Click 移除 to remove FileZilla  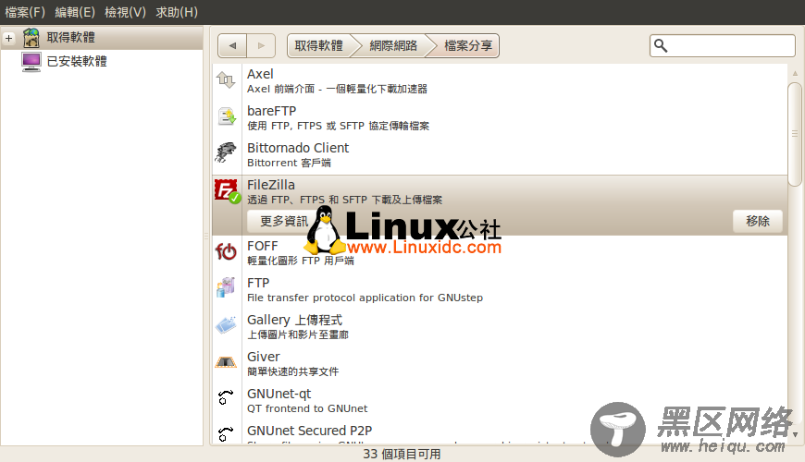pyautogui.click(x=758, y=221)
